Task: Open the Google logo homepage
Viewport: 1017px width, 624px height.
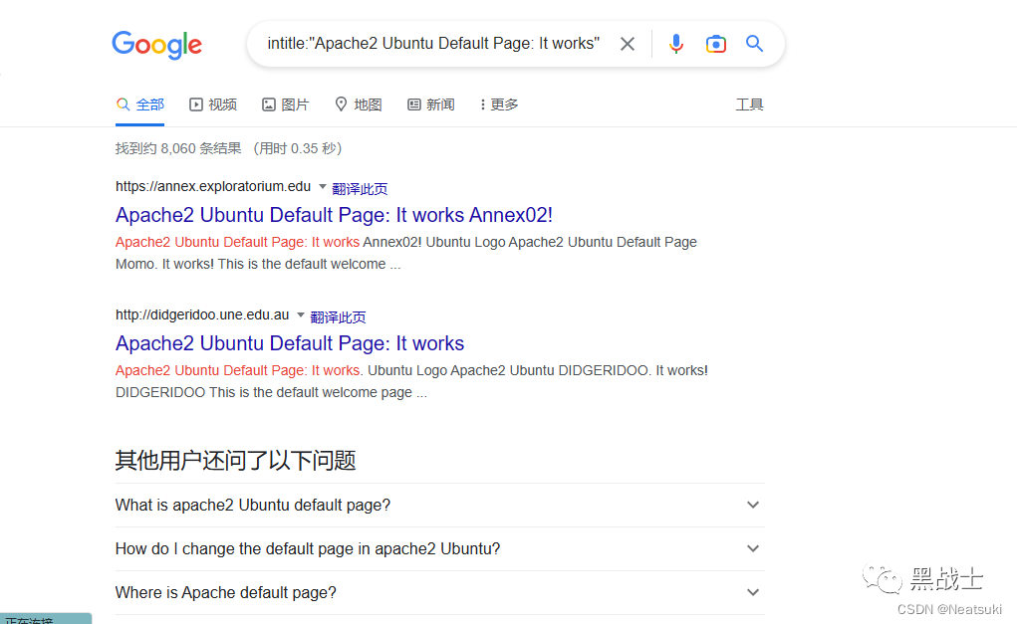Action: (157, 44)
